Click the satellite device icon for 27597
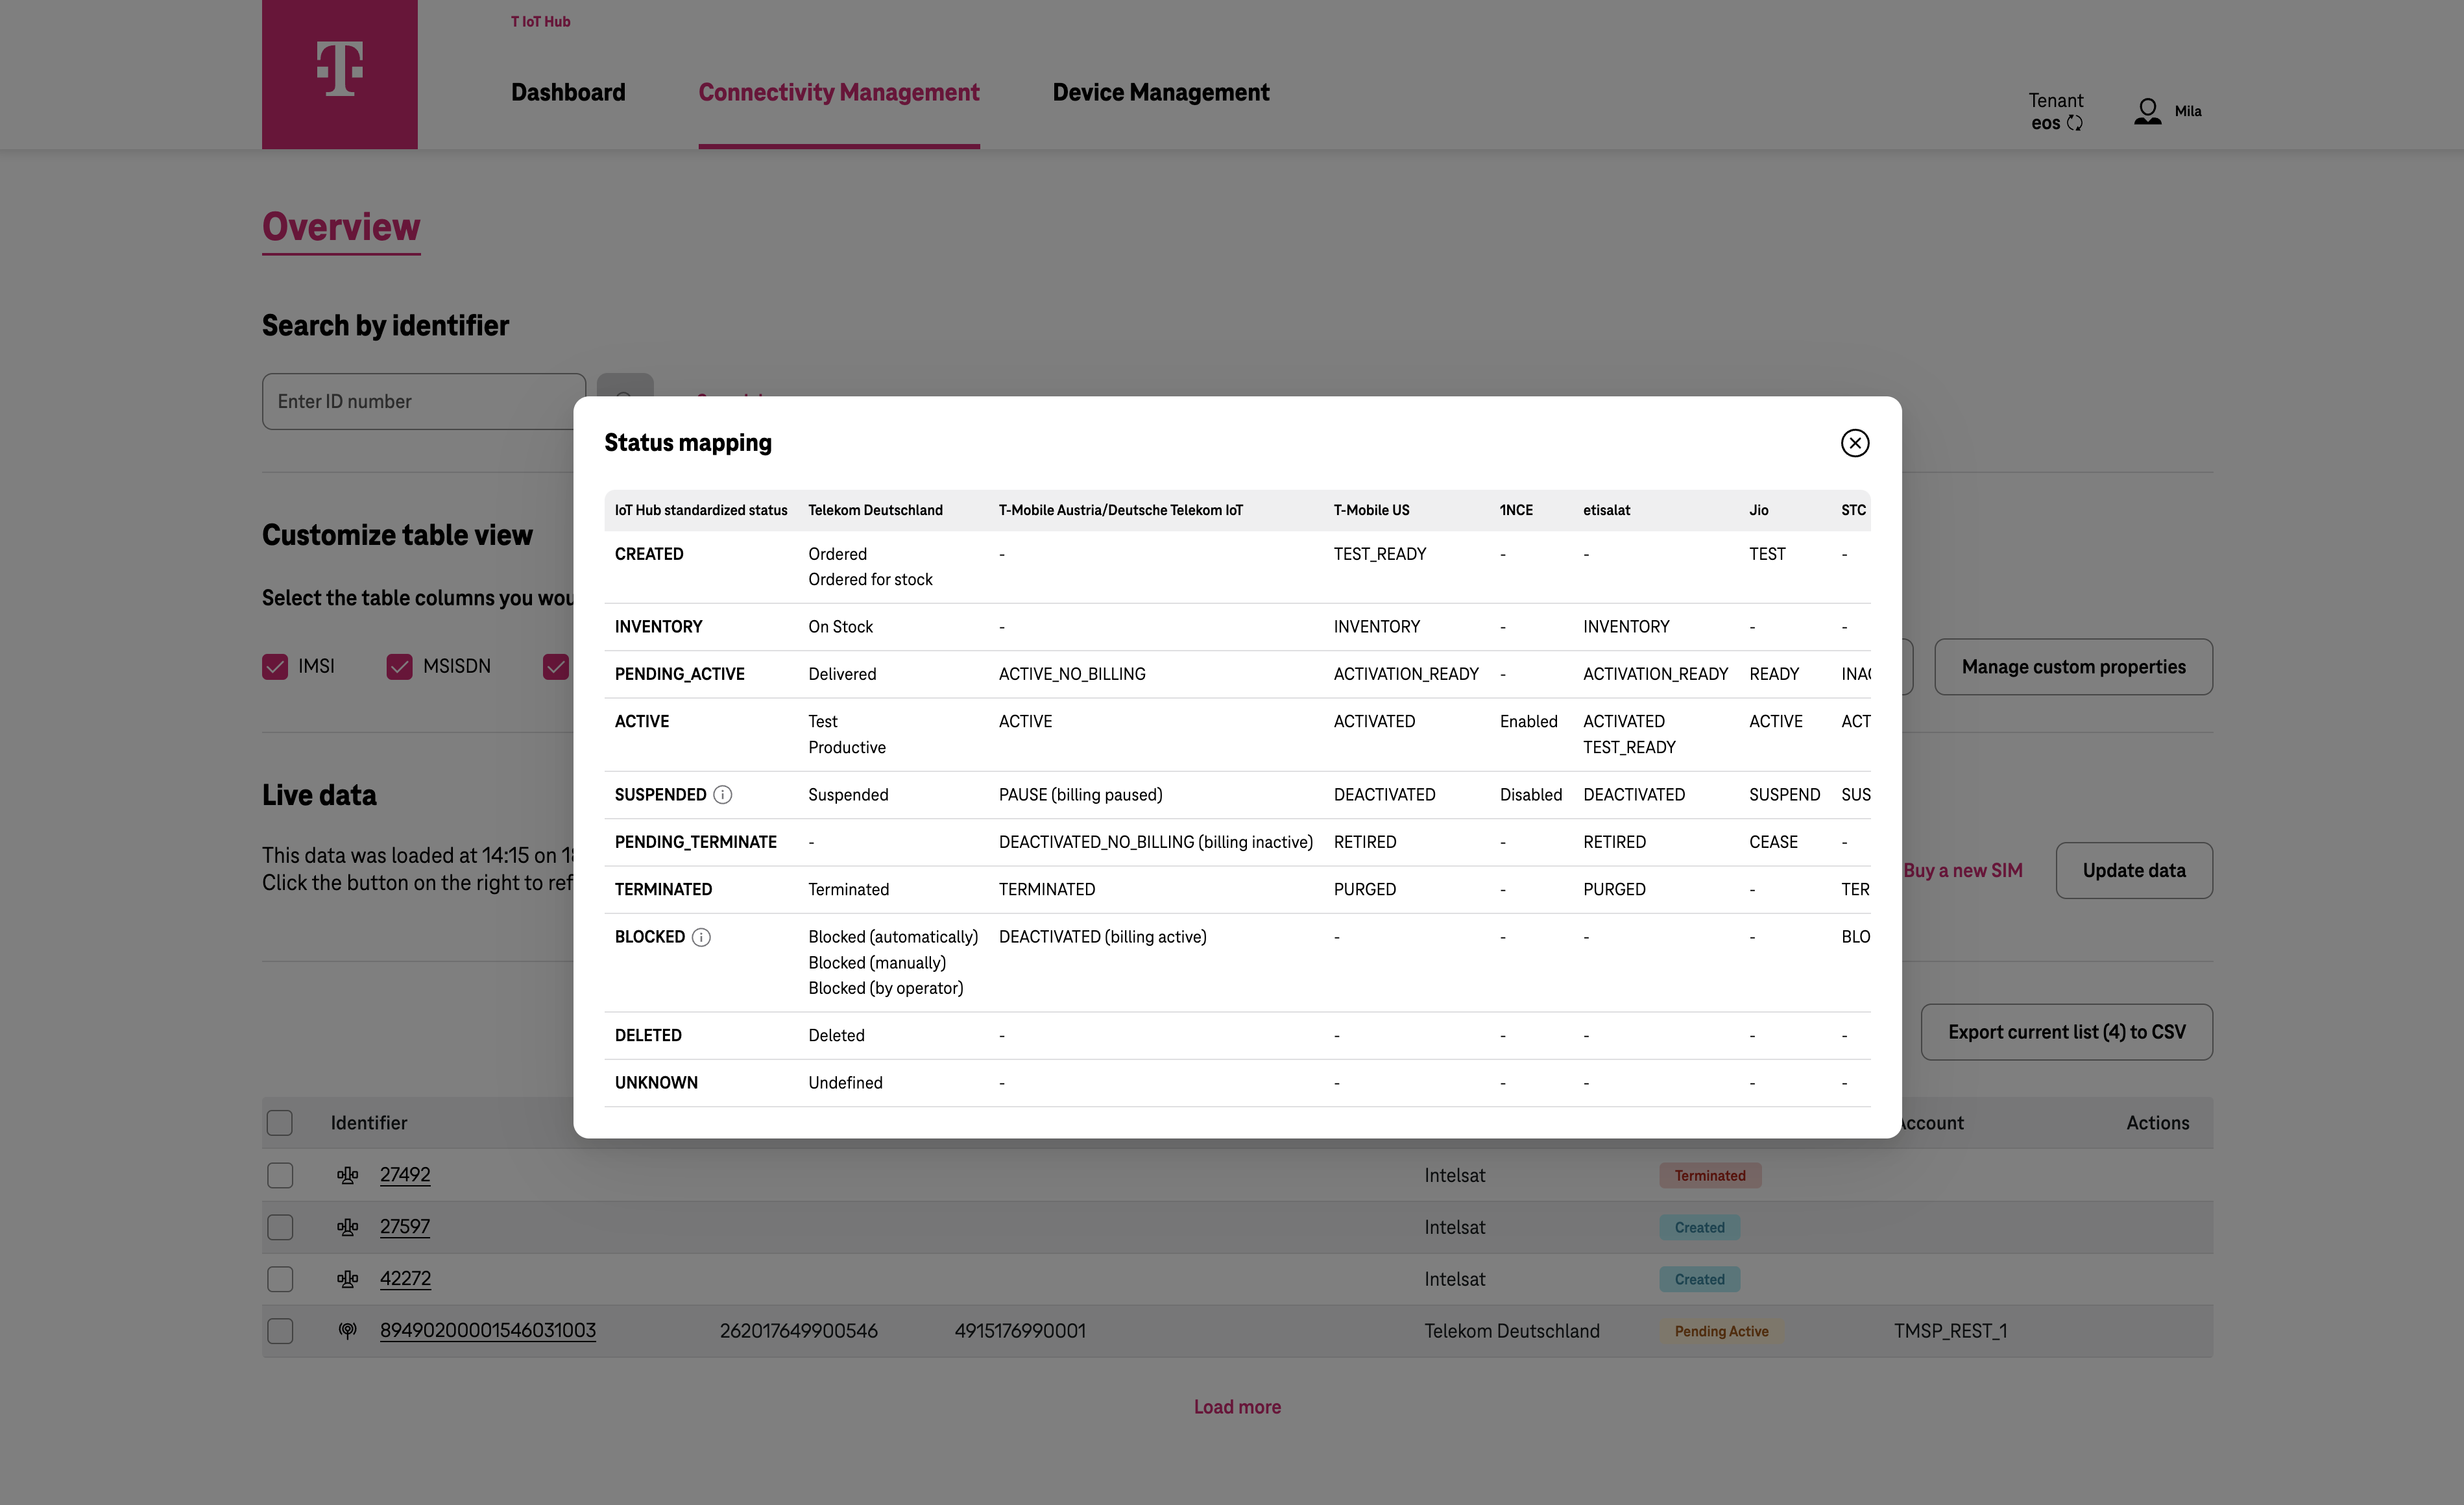Viewport: 2464px width, 1505px height. [x=347, y=1227]
